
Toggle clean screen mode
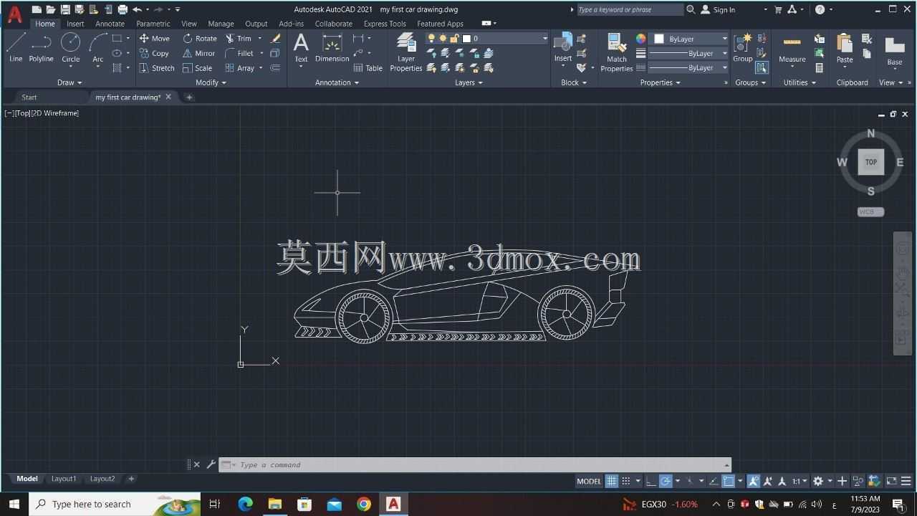[892, 481]
